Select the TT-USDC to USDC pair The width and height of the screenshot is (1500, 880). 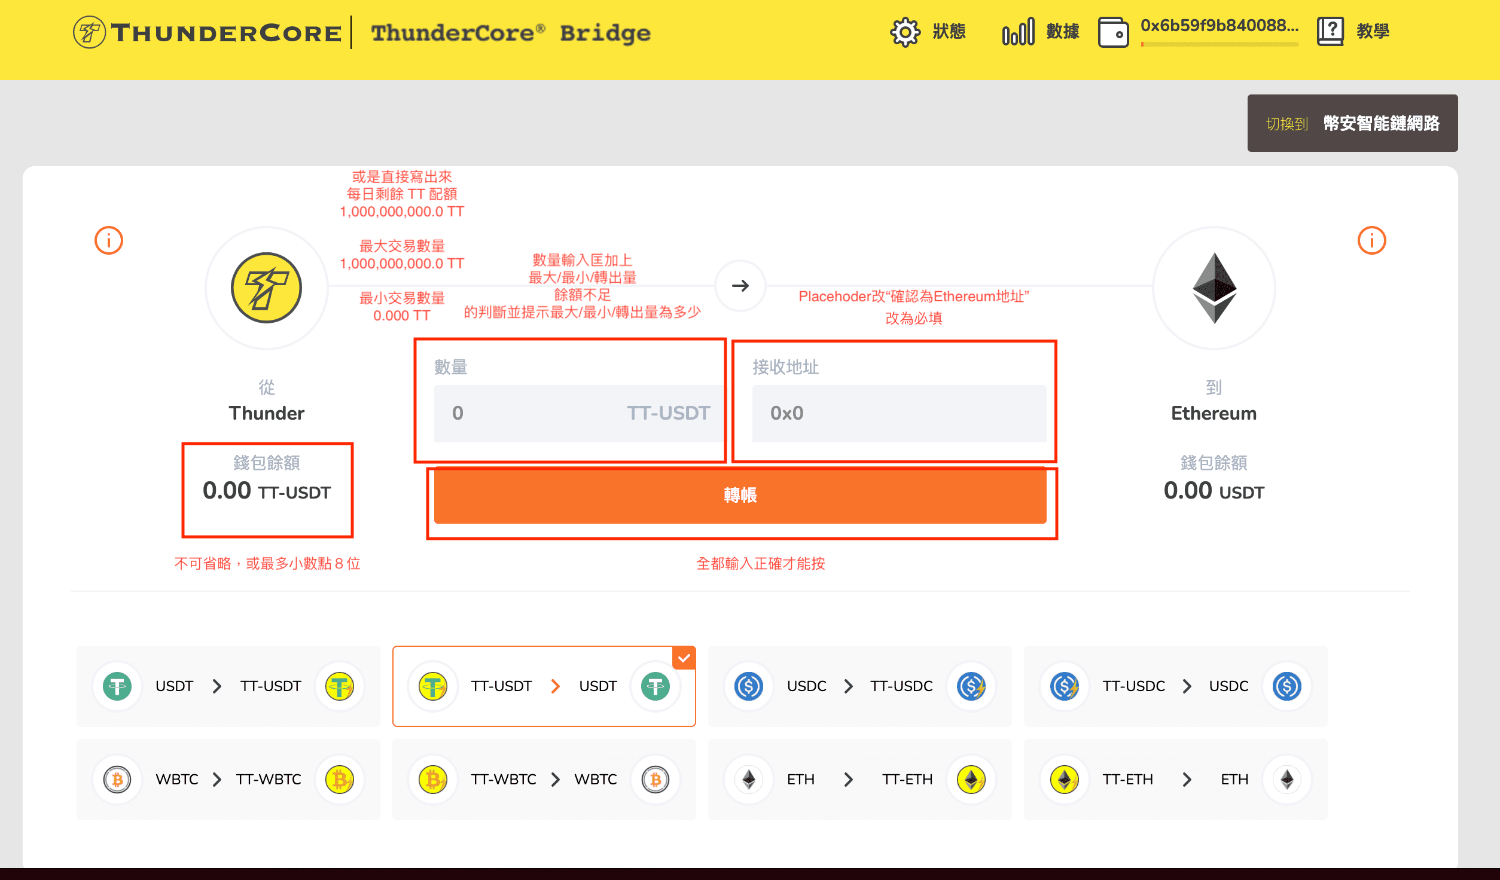(1176, 686)
